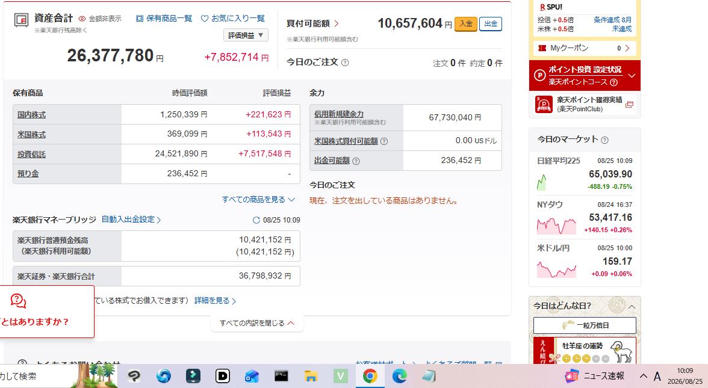The width and height of the screenshot is (708, 388).
Task: Open the notepad-style app in taskbar
Action: 429,376
